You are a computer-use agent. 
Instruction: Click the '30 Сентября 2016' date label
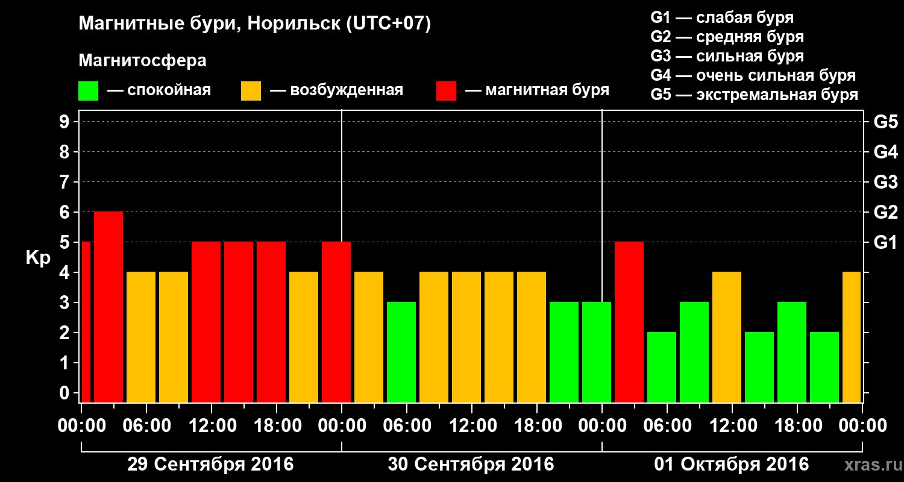click(x=471, y=465)
